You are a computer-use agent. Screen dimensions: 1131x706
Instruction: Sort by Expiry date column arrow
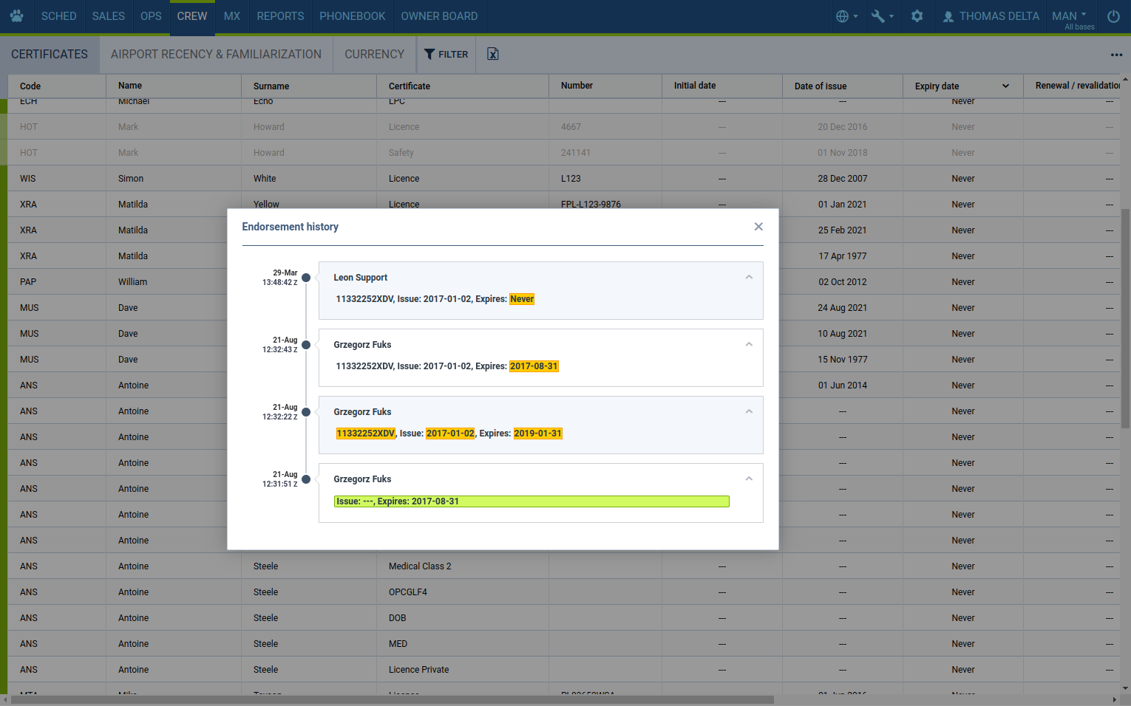tap(1005, 86)
